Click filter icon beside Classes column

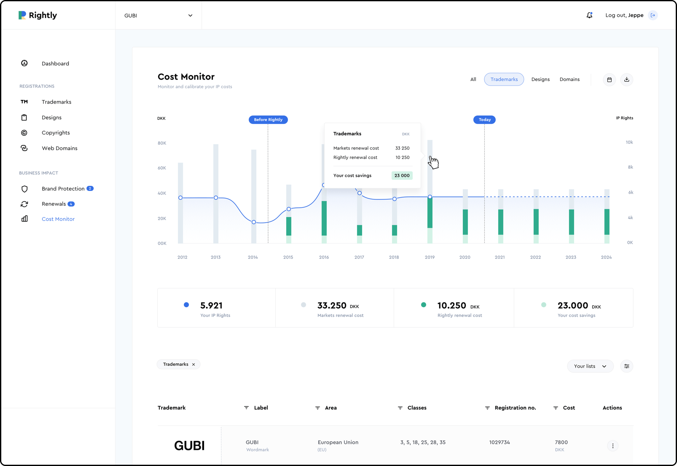400,408
